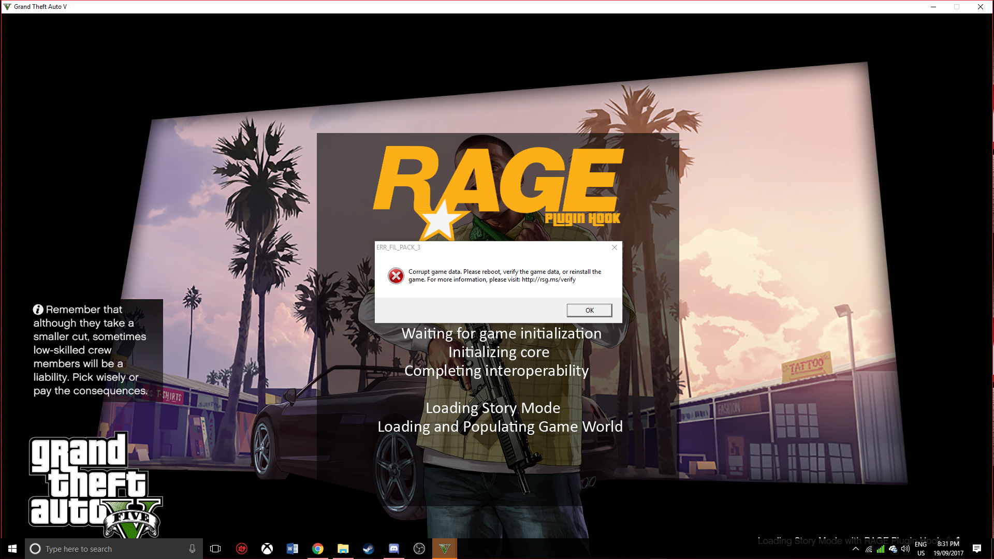Open the ENG US language switcher

coord(920,549)
